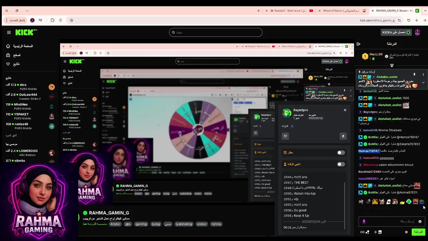Collapse the chat panel with arrow icon
Image resolution: width=428 pixels, height=241 pixels.
tap(358, 44)
